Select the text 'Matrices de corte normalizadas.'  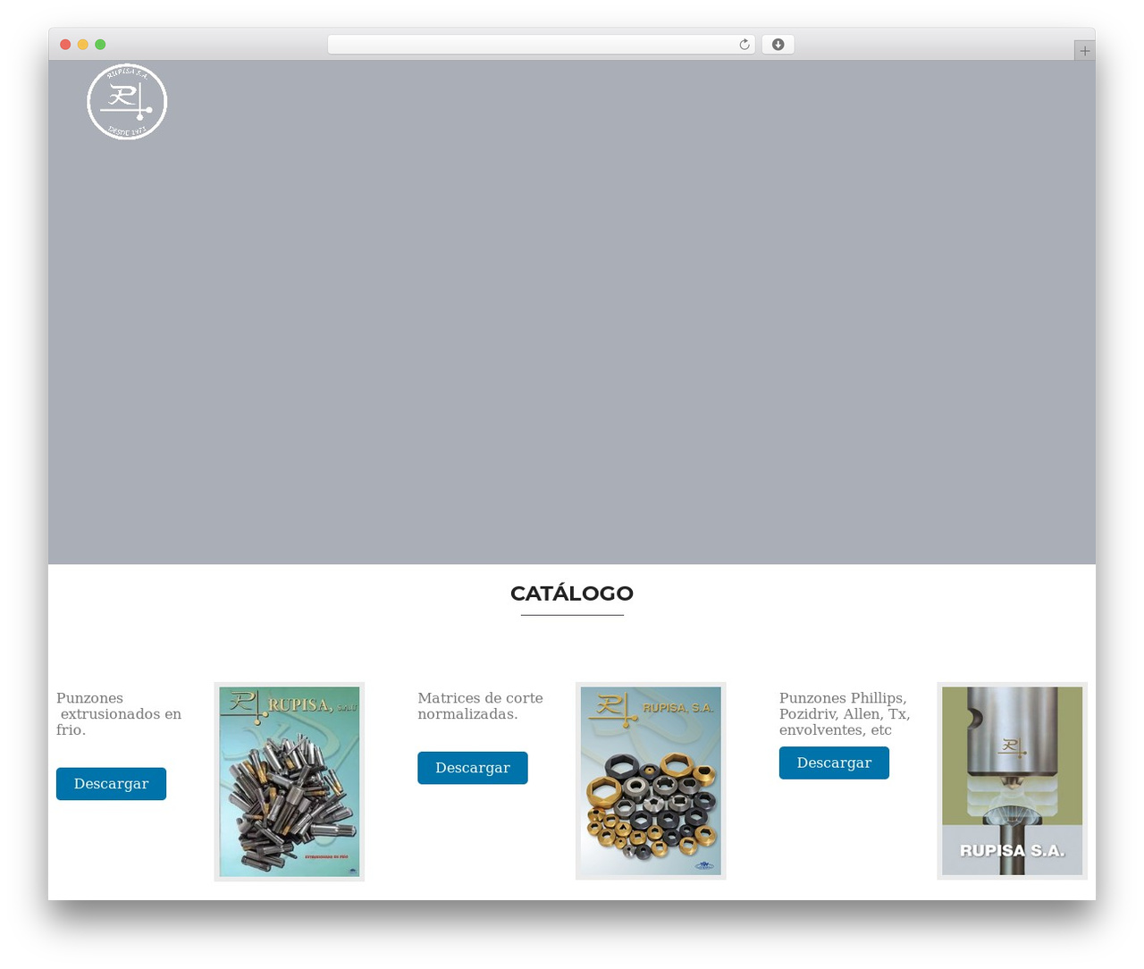point(480,706)
